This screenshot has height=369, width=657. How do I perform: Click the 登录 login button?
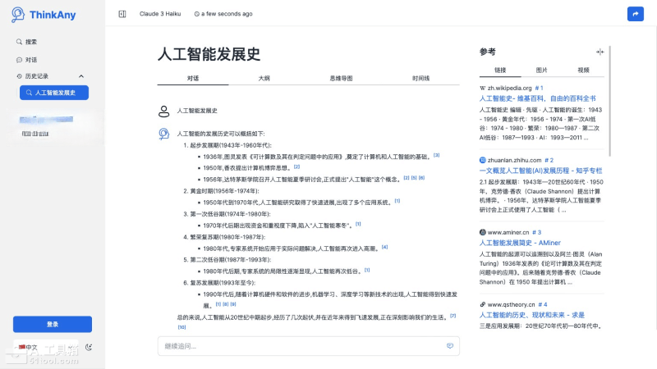click(x=53, y=324)
